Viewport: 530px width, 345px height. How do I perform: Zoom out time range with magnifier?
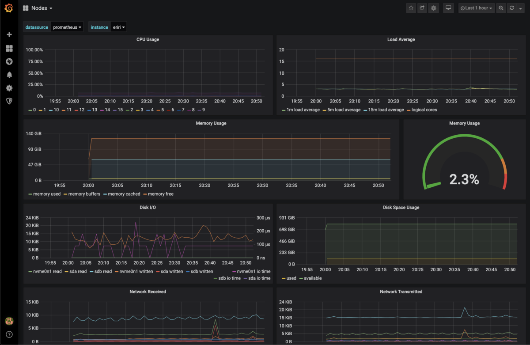pos(501,8)
